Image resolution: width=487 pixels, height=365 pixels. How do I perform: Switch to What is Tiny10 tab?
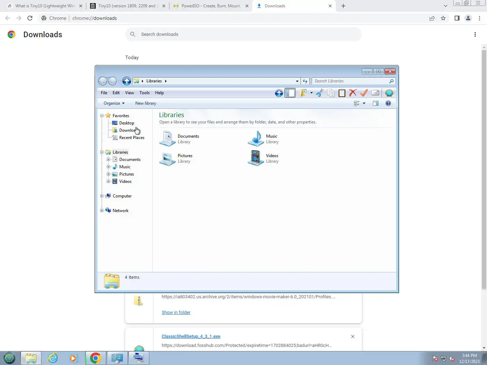(45, 6)
